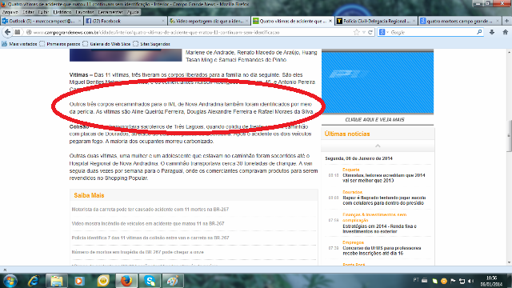Switch to the Outlook tab

(x=42, y=21)
